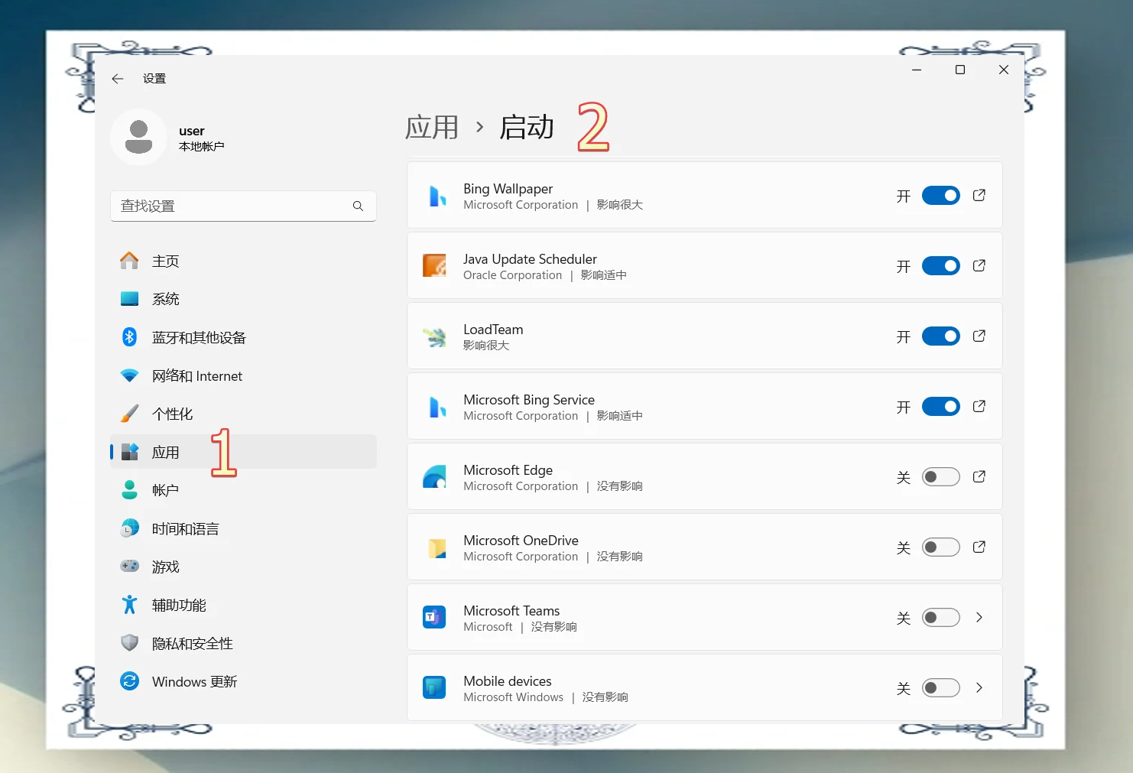Toggle Microsoft Bing Service startup off
1133x773 pixels.
[940, 407]
